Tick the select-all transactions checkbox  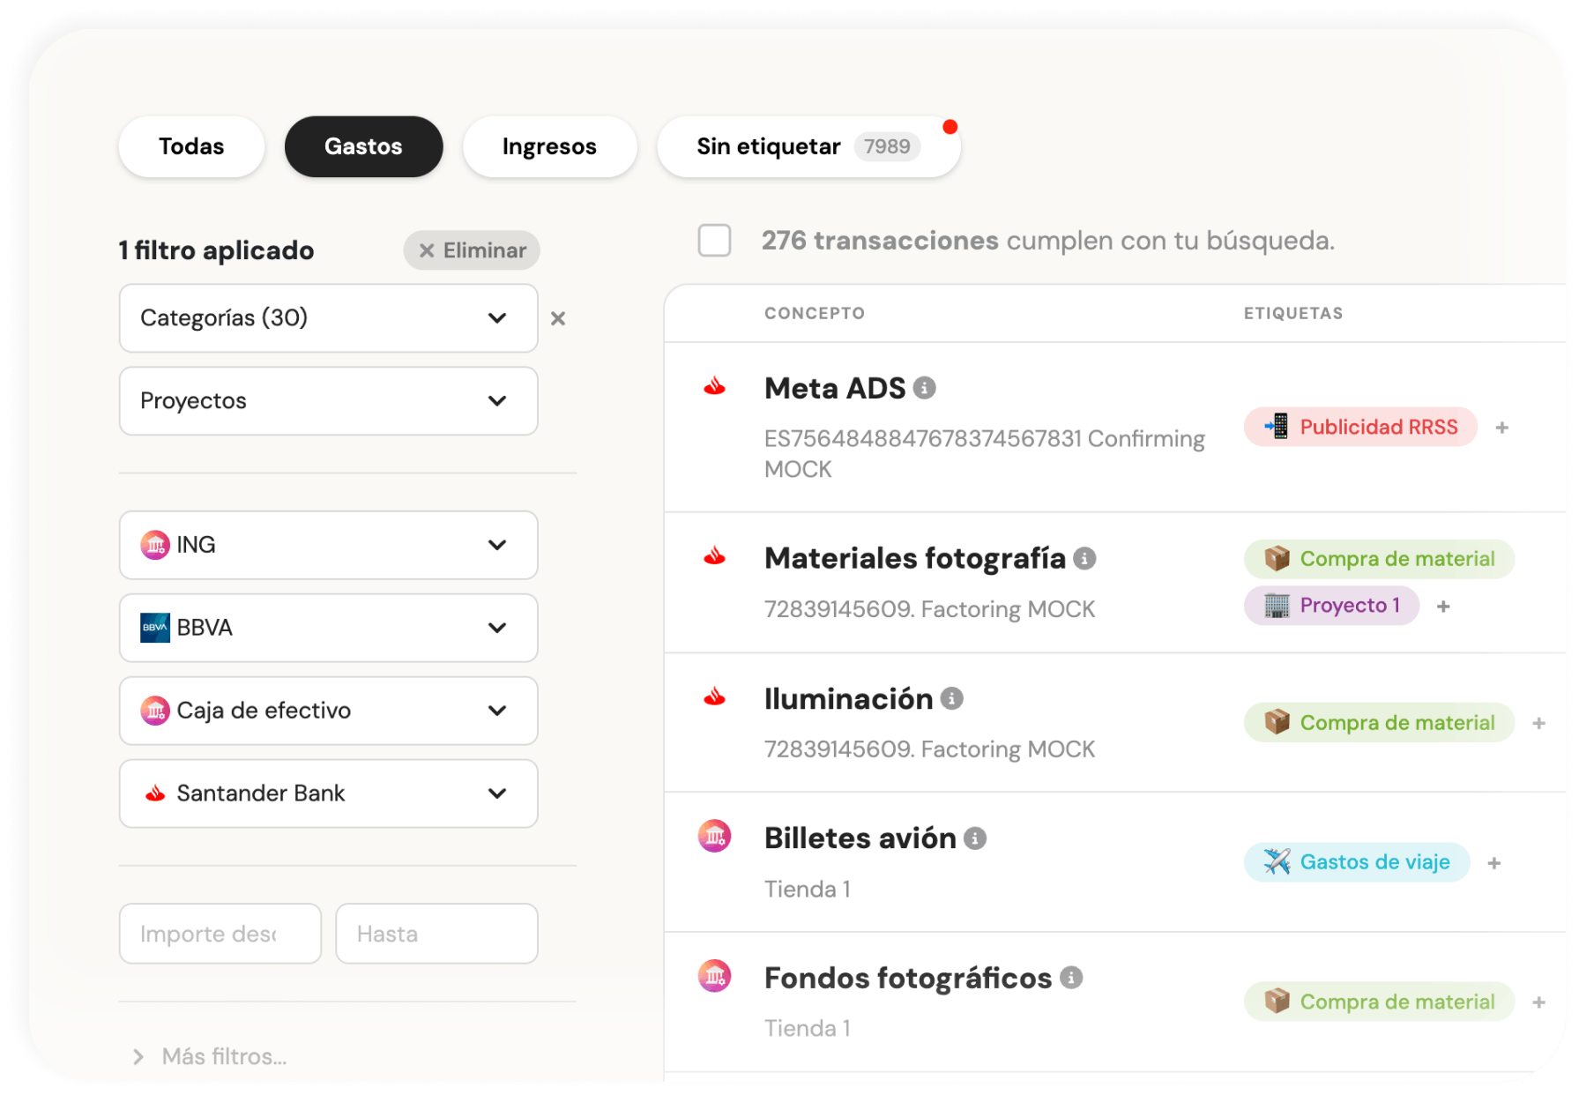[714, 240]
